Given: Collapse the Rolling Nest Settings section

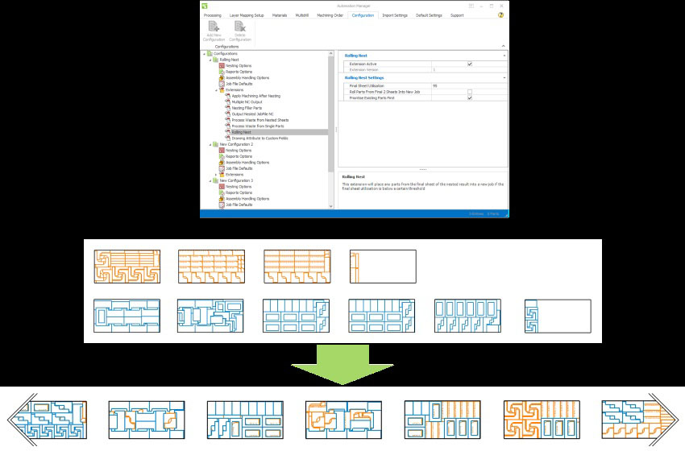Looking at the screenshot, I should [x=504, y=77].
